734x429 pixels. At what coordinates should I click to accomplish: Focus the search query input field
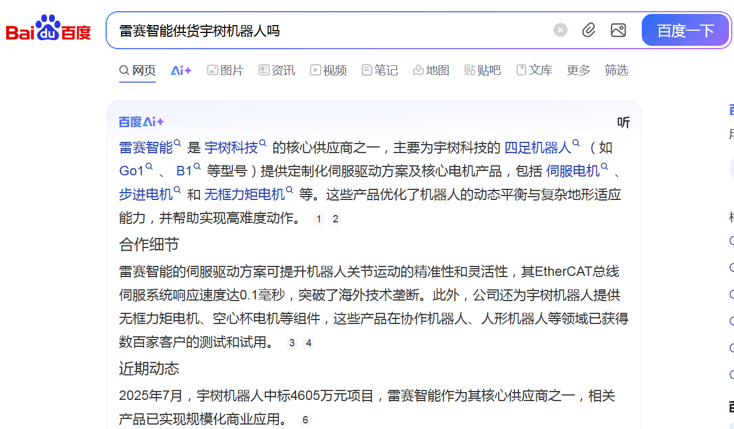coord(330,30)
